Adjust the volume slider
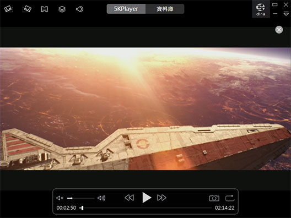Viewport: 291px width, 218px height. coord(80,198)
